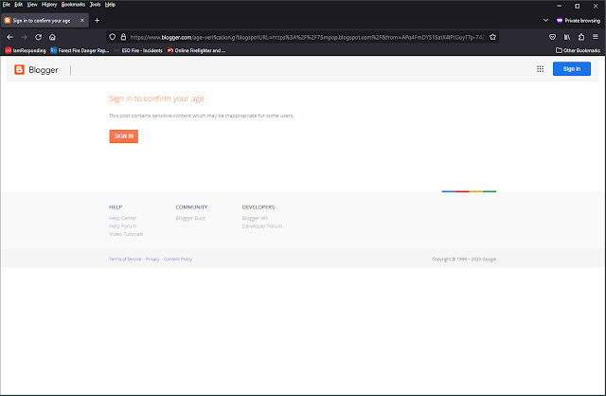Open the Forest Fire Danger Rep... bookmark
Viewport: 606px width, 396px height.
[x=80, y=50]
